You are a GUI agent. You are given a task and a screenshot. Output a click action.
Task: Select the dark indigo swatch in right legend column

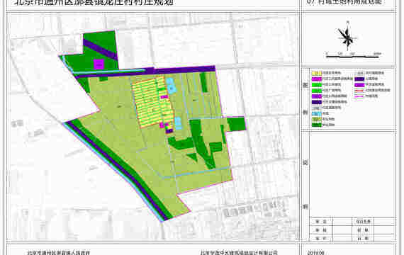click(359, 79)
